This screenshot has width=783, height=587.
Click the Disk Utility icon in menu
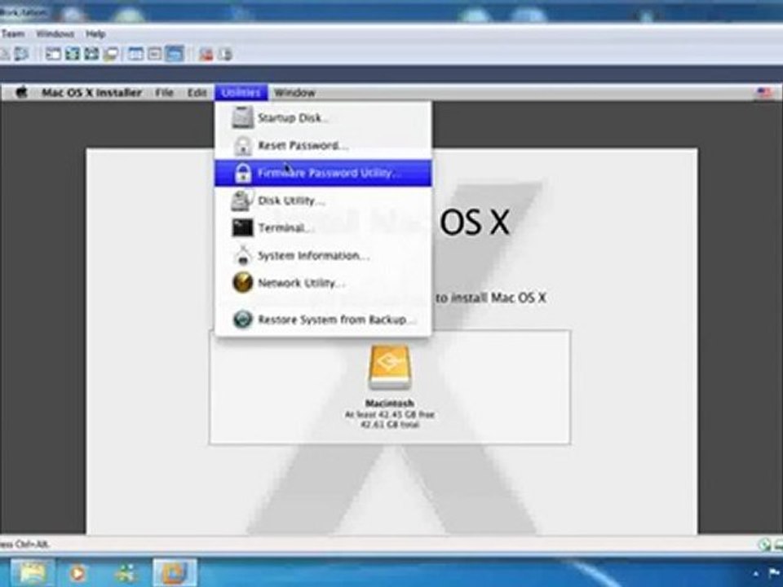(x=241, y=201)
